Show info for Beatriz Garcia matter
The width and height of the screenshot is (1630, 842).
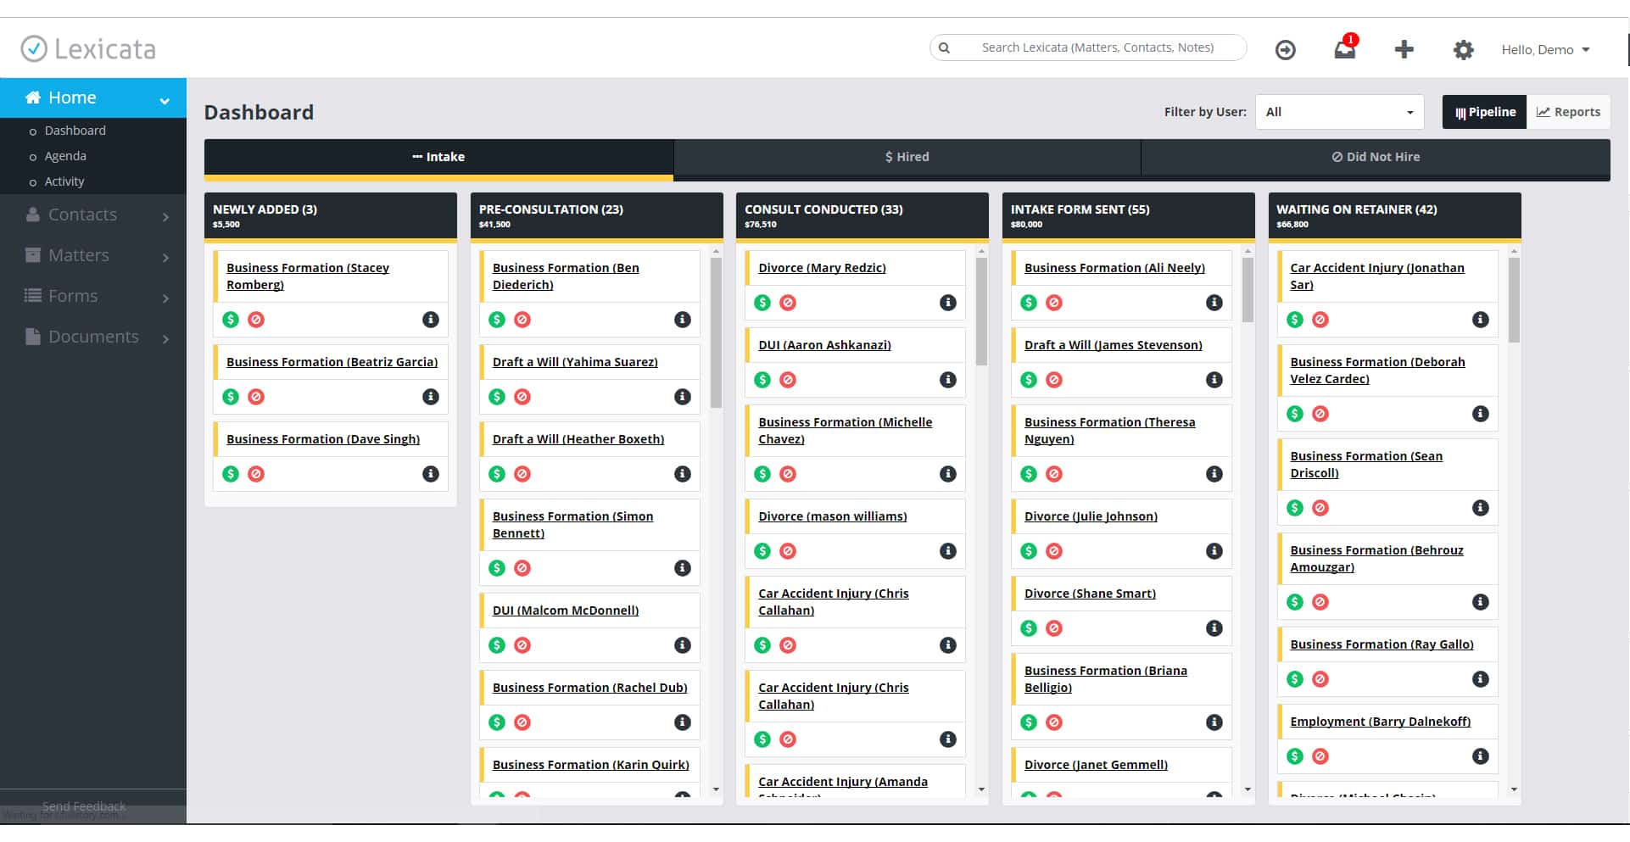431,397
